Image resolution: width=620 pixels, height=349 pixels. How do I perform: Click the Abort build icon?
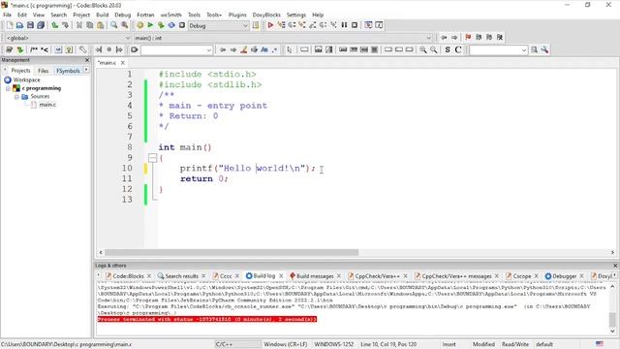(x=182, y=25)
